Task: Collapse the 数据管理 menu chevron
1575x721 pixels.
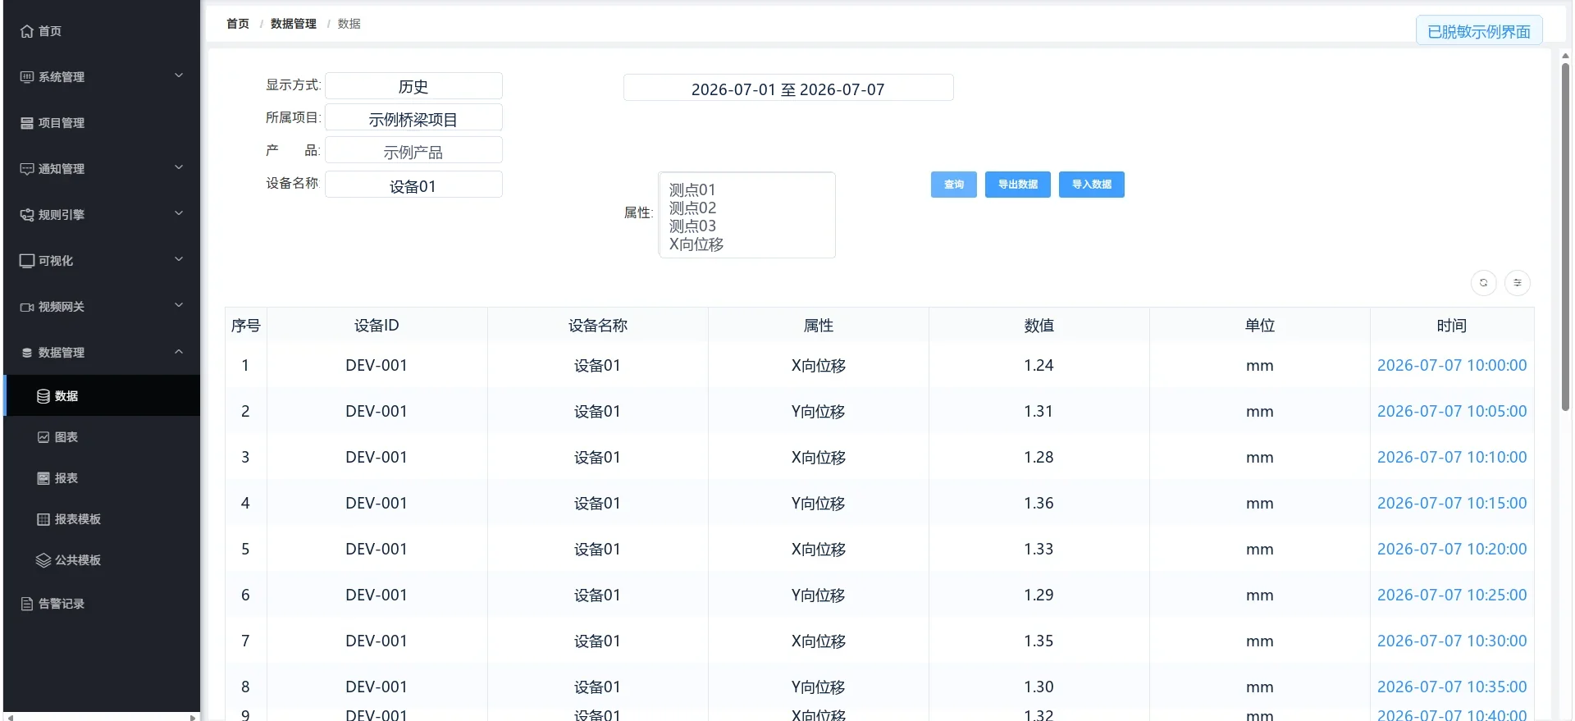Action: 179,351
